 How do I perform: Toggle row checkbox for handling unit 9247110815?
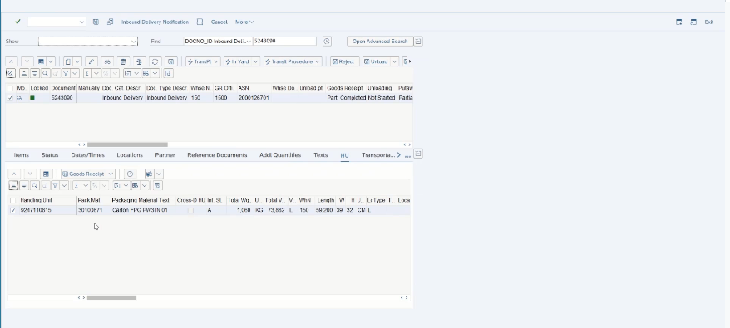(12, 210)
